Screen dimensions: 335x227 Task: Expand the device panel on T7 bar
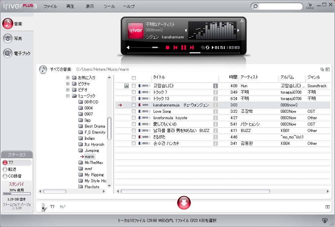[x=328, y=207]
